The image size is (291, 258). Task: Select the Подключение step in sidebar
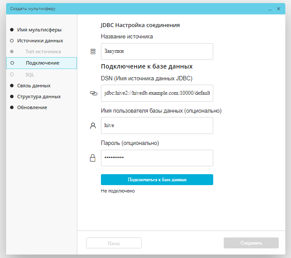(x=42, y=63)
